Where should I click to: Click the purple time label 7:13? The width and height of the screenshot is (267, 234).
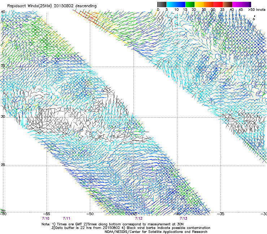184,219
